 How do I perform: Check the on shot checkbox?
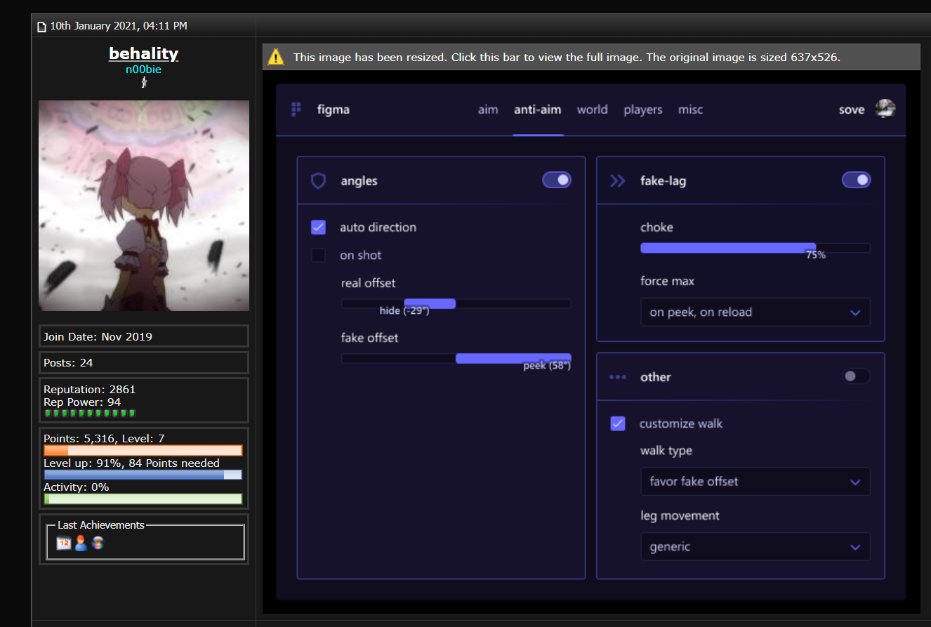point(319,256)
